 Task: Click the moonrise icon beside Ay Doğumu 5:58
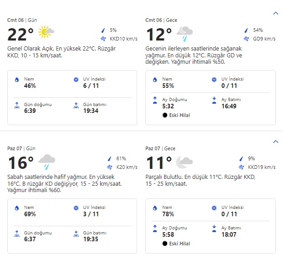pos(155,228)
